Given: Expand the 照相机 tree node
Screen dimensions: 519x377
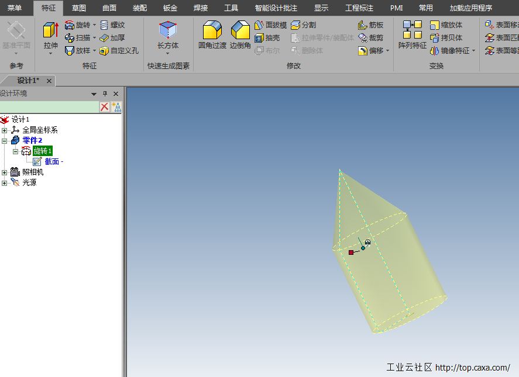Looking at the screenshot, I should coord(5,171).
